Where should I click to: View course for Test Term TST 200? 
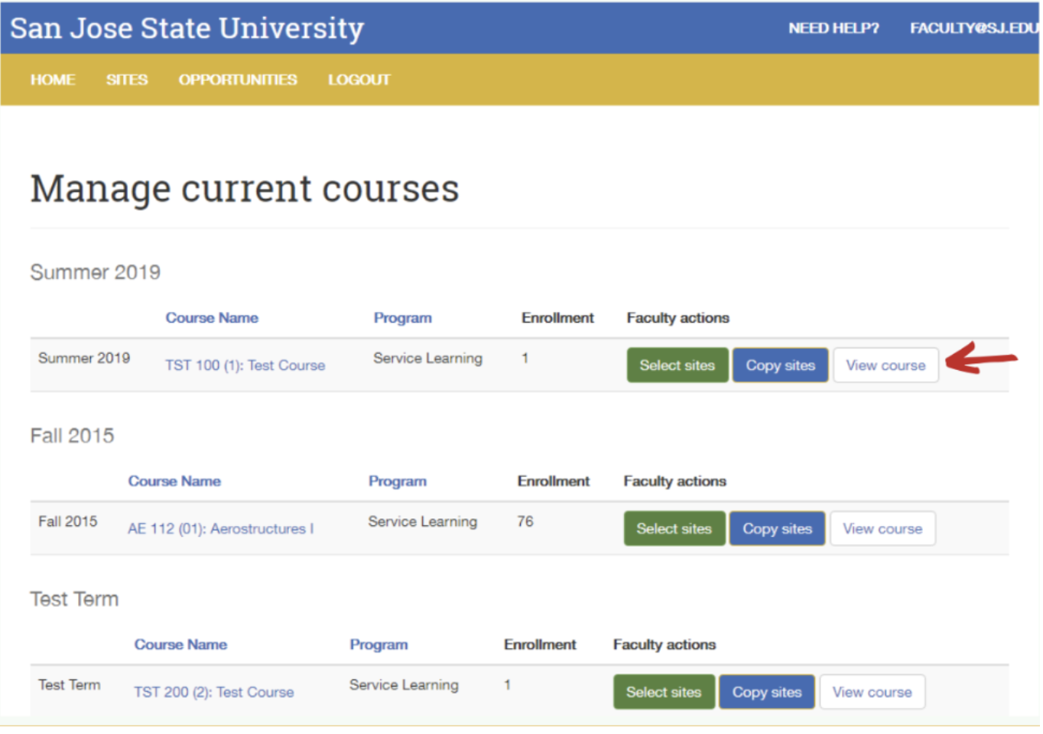click(x=872, y=692)
